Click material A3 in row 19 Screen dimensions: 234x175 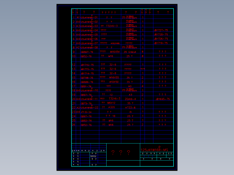(130, 95)
